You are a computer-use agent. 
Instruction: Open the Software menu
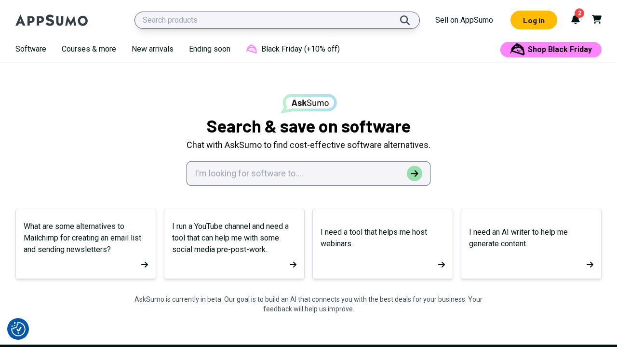tap(30, 49)
